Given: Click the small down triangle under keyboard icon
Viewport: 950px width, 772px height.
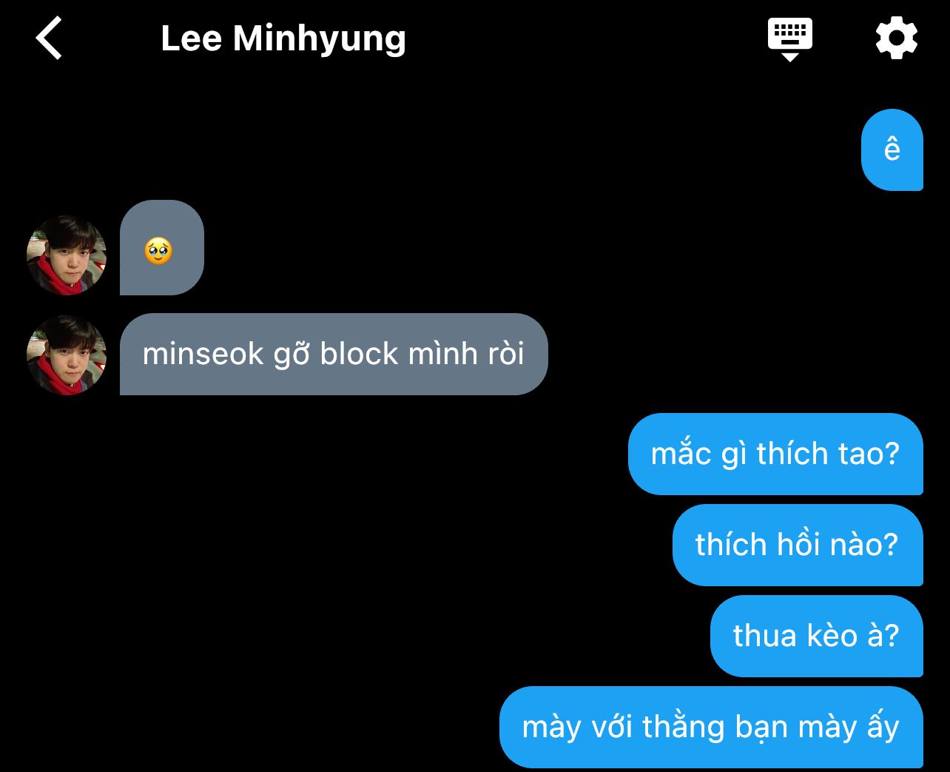Looking at the screenshot, I should click(x=790, y=57).
